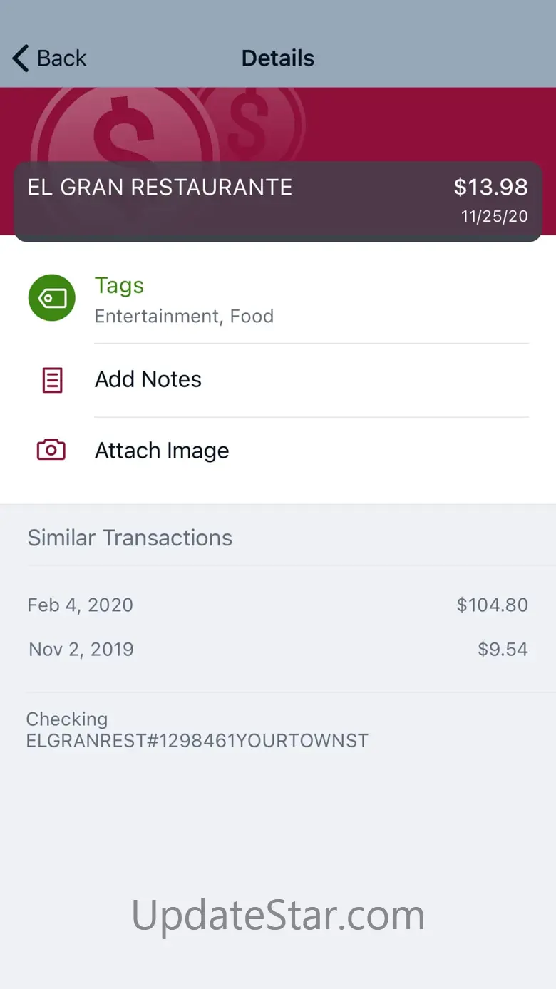Open Add Notes
This screenshot has width=556, height=989.
148,379
